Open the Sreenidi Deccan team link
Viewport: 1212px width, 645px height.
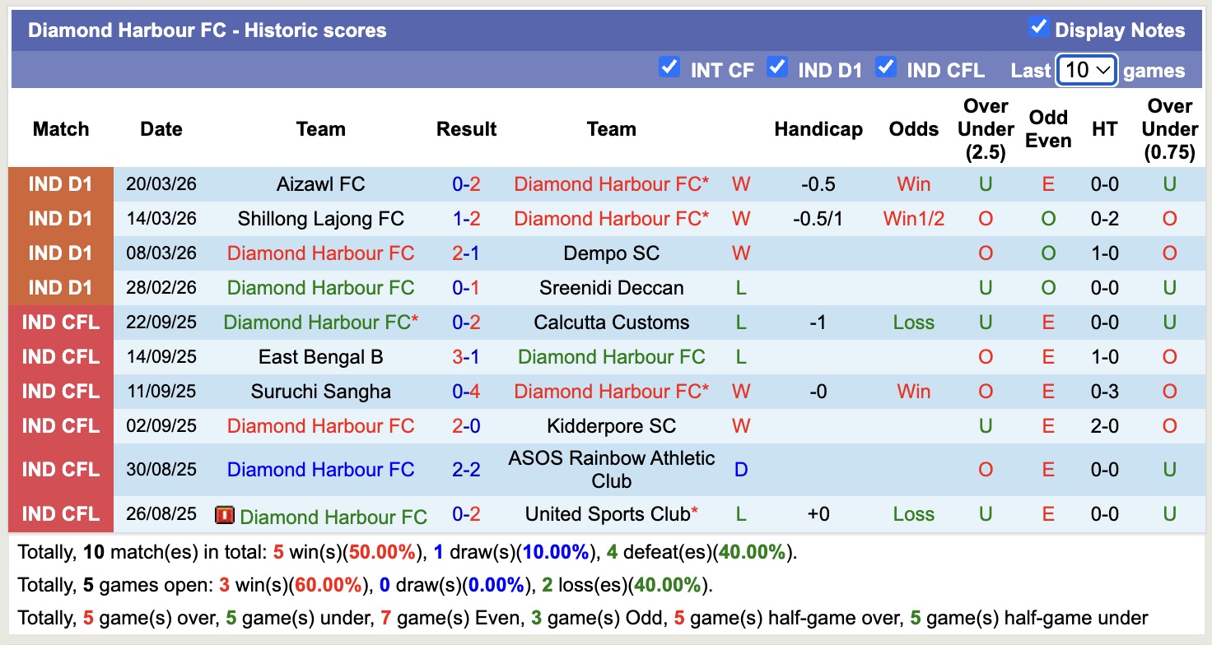point(611,287)
